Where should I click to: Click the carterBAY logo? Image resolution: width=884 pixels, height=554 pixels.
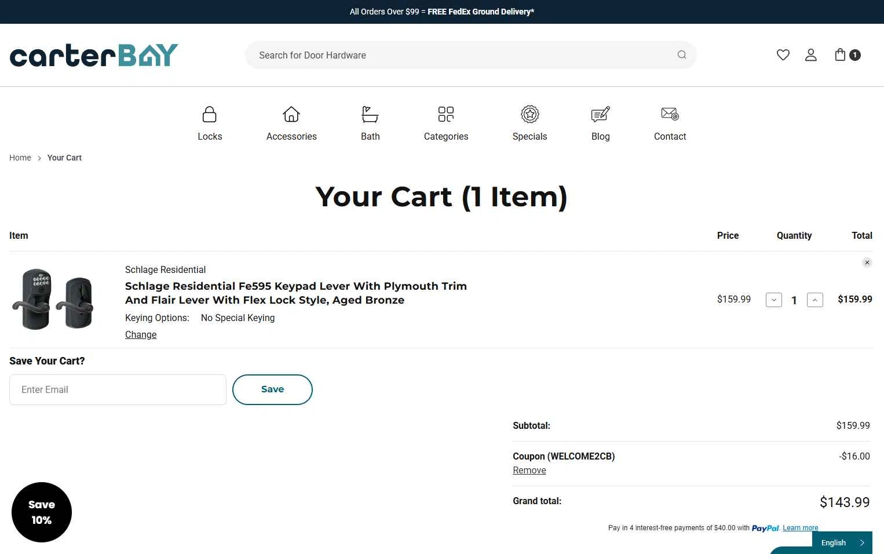click(x=94, y=55)
